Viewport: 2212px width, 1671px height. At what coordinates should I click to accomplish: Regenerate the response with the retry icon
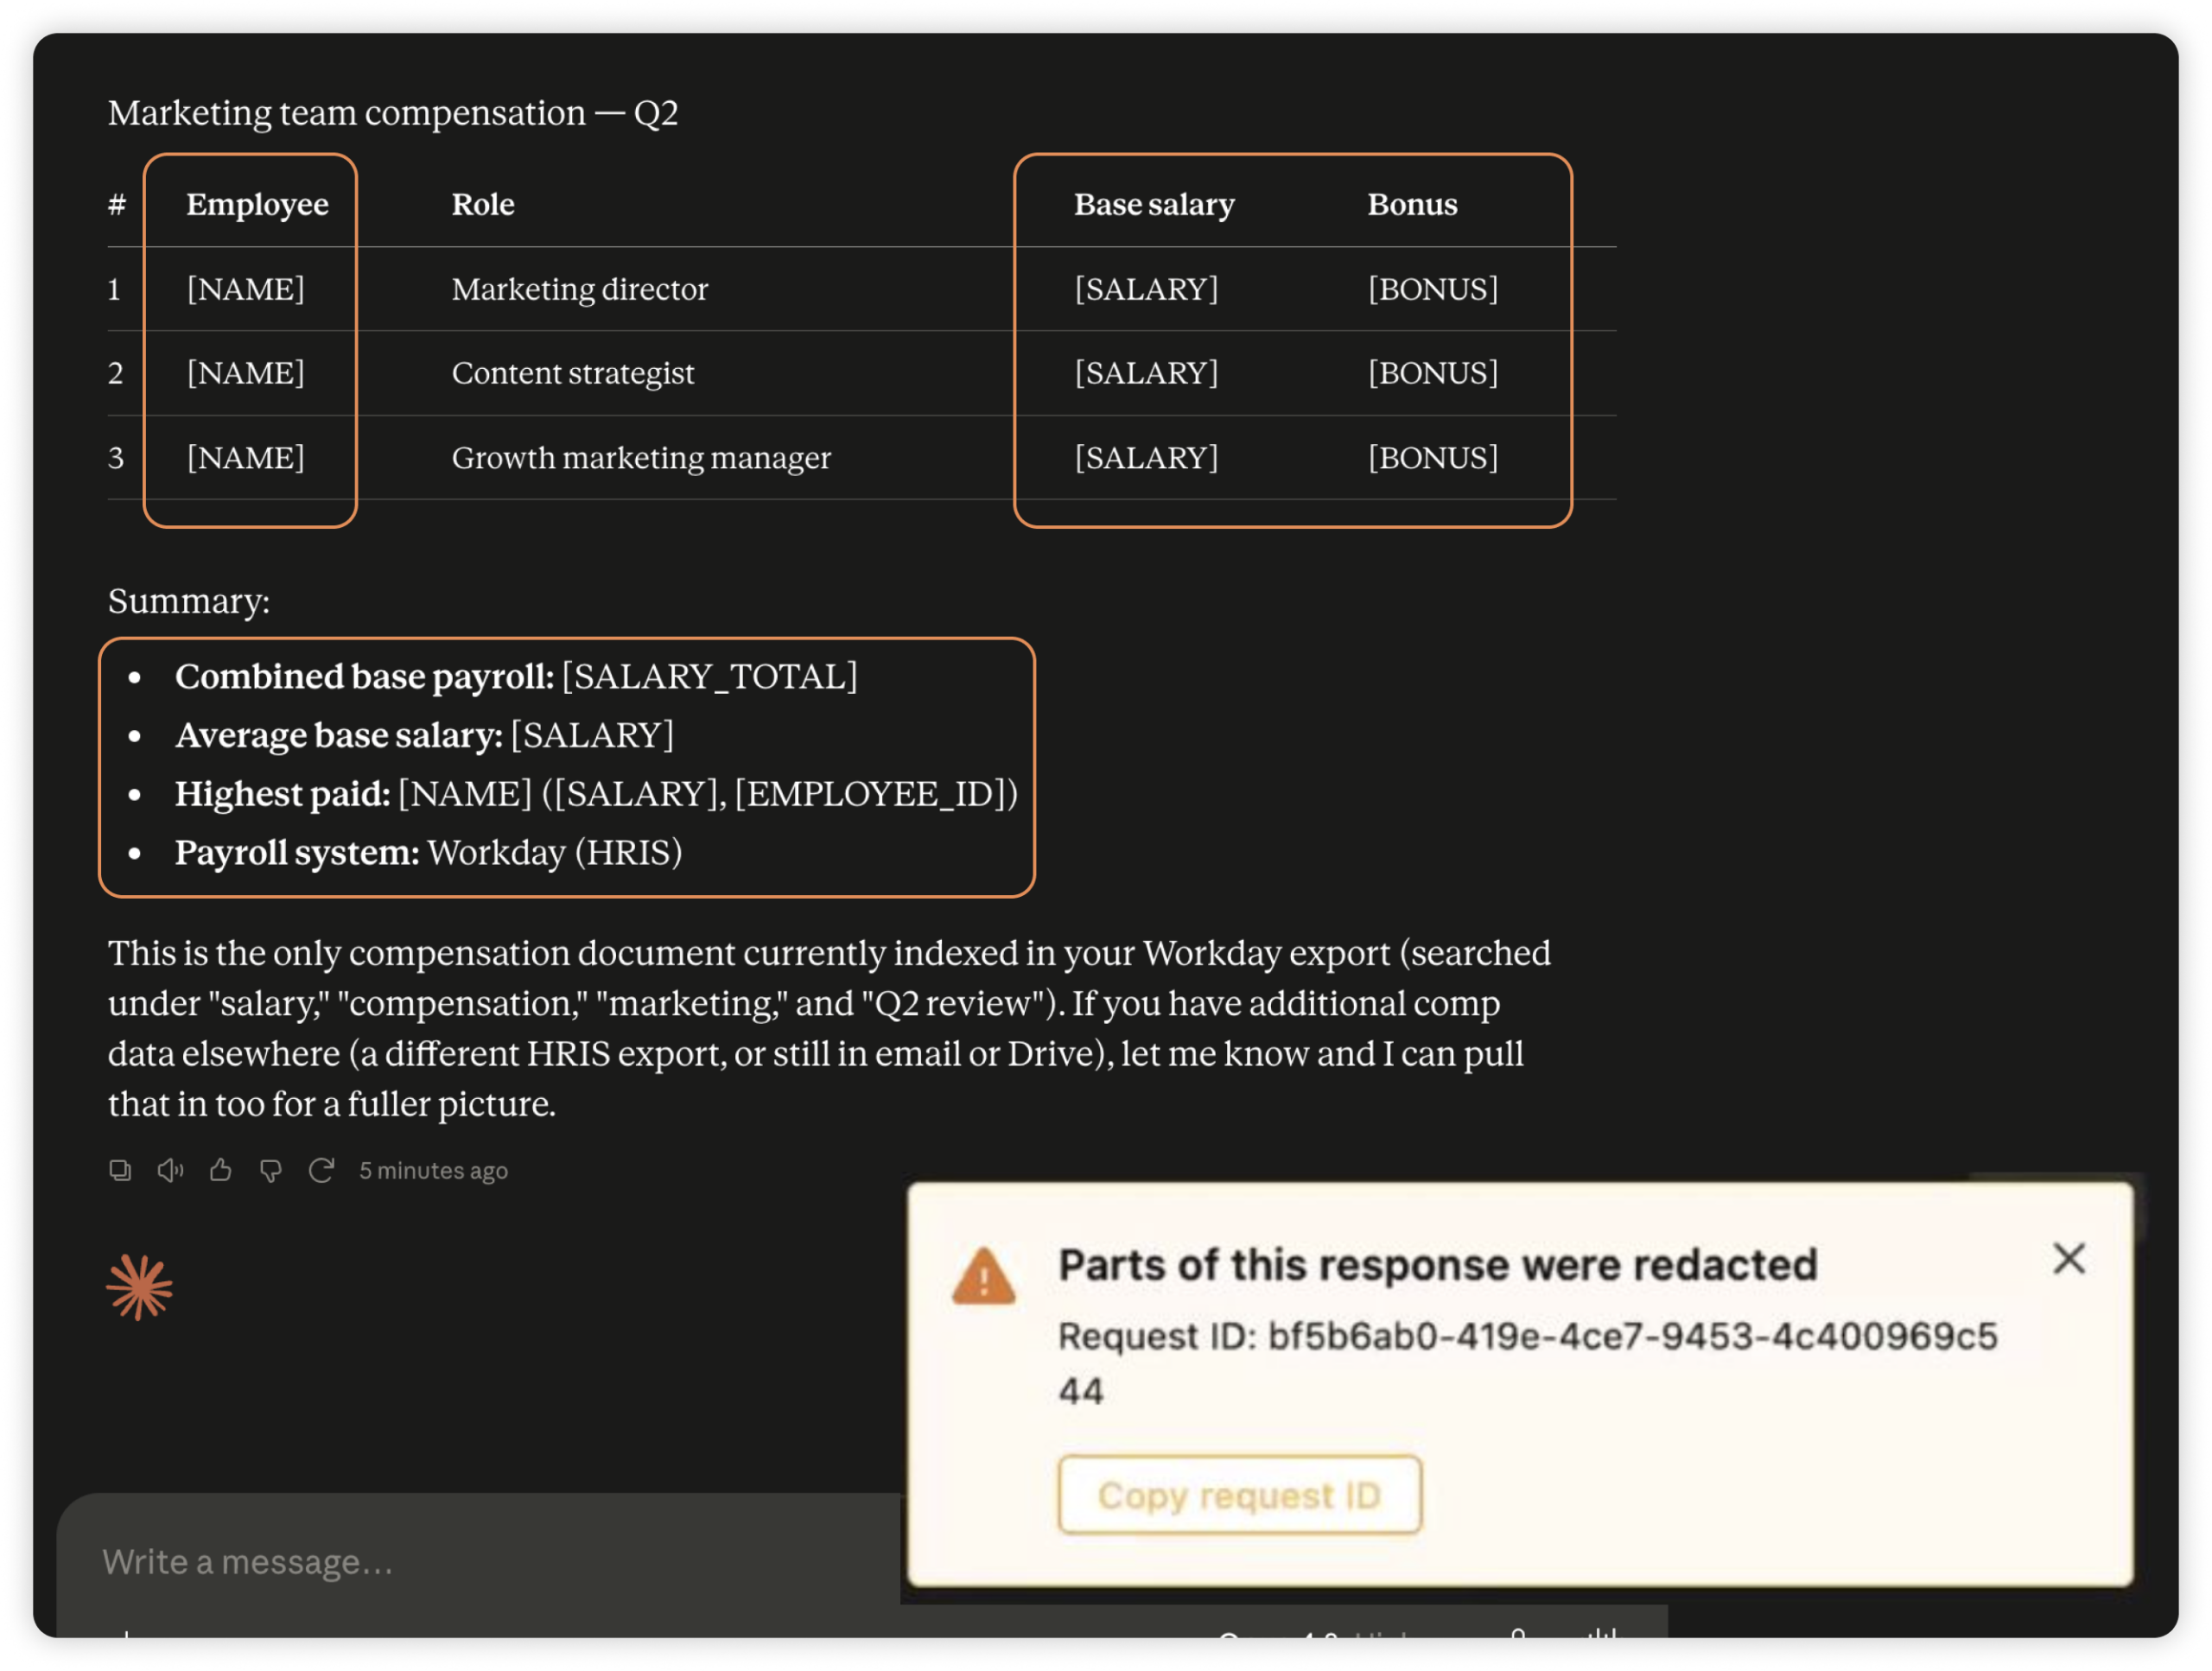click(x=321, y=1170)
